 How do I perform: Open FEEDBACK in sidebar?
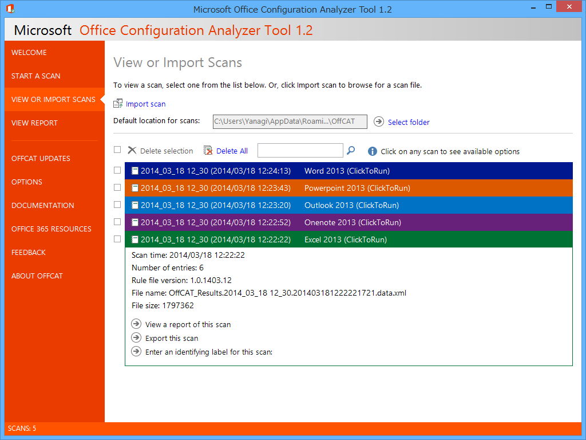[x=29, y=253]
